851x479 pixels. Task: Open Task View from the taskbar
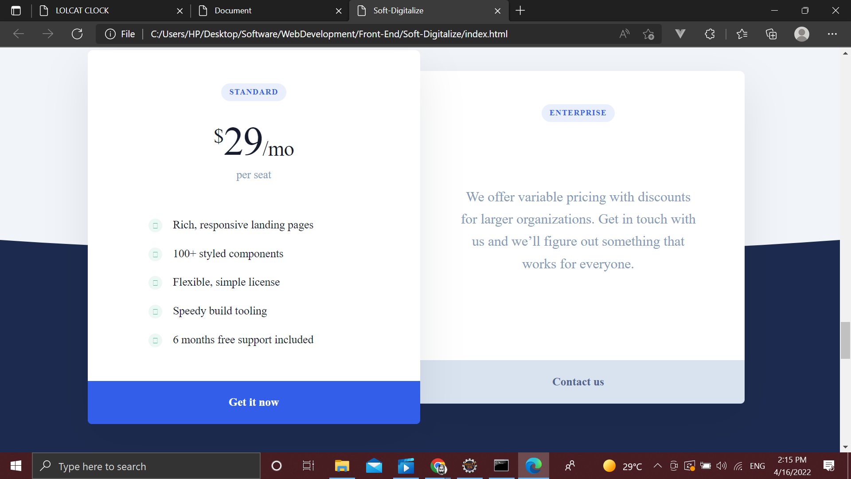tap(308, 466)
